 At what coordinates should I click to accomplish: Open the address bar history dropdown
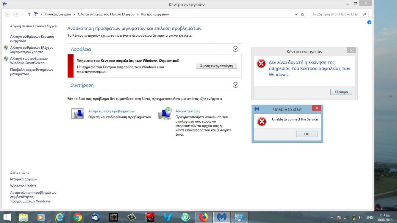click(296, 14)
